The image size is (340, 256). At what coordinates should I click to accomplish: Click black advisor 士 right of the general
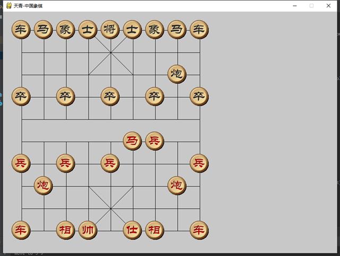pyautogui.click(x=132, y=30)
